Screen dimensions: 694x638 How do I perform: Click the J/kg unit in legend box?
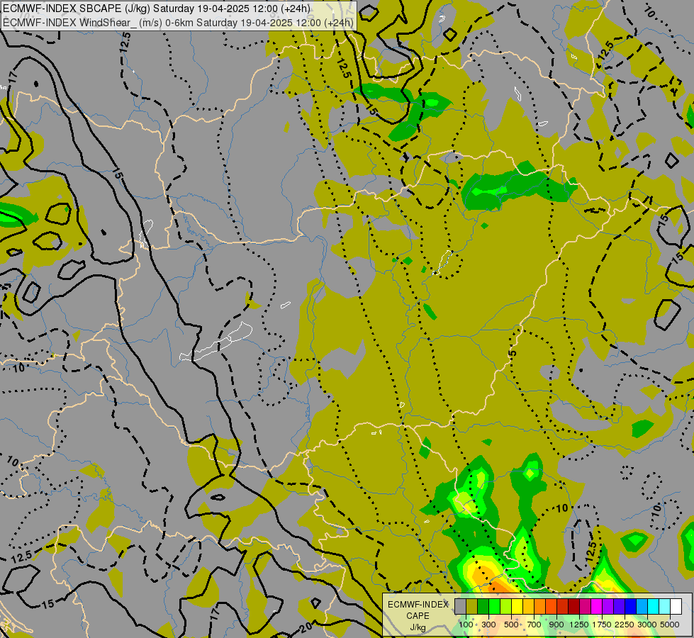pos(418,627)
